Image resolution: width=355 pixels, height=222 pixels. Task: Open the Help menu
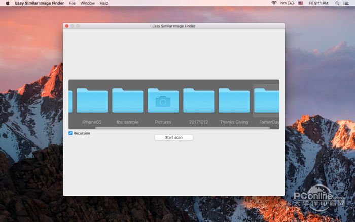click(104, 3)
